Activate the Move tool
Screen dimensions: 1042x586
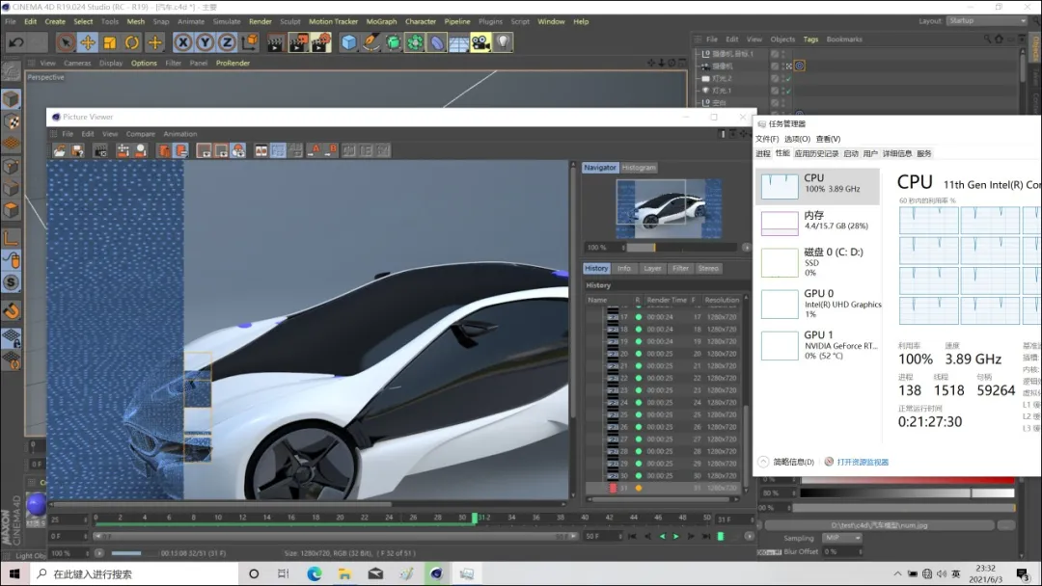click(x=88, y=42)
